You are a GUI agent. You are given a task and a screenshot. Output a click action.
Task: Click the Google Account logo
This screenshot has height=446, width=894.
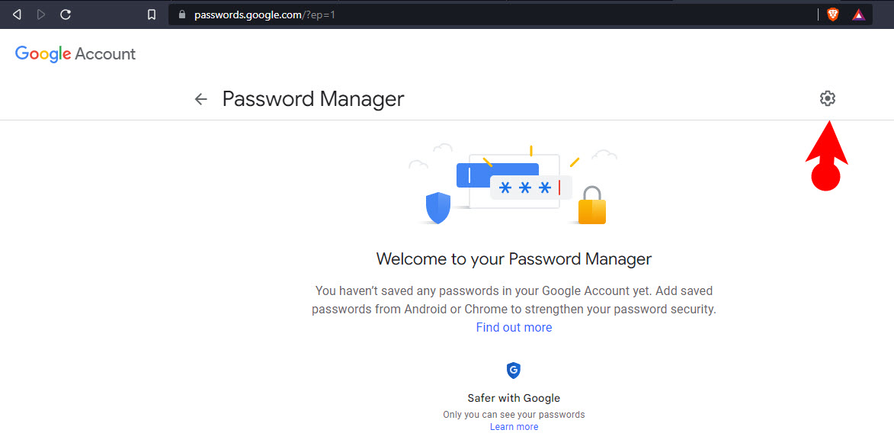click(75, 54)
